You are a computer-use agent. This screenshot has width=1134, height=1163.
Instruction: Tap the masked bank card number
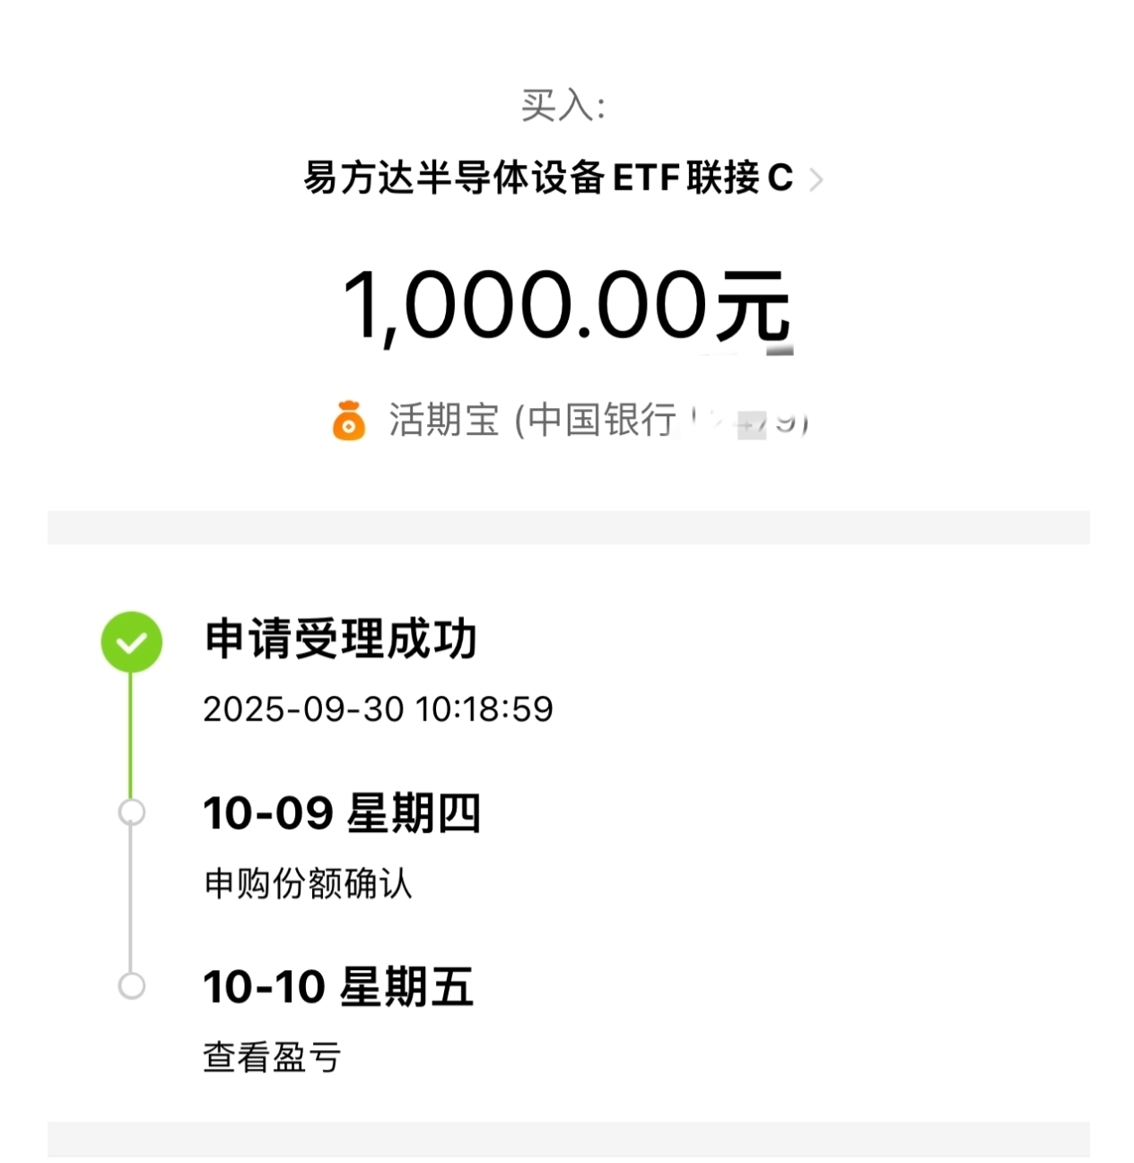[750, 420]
